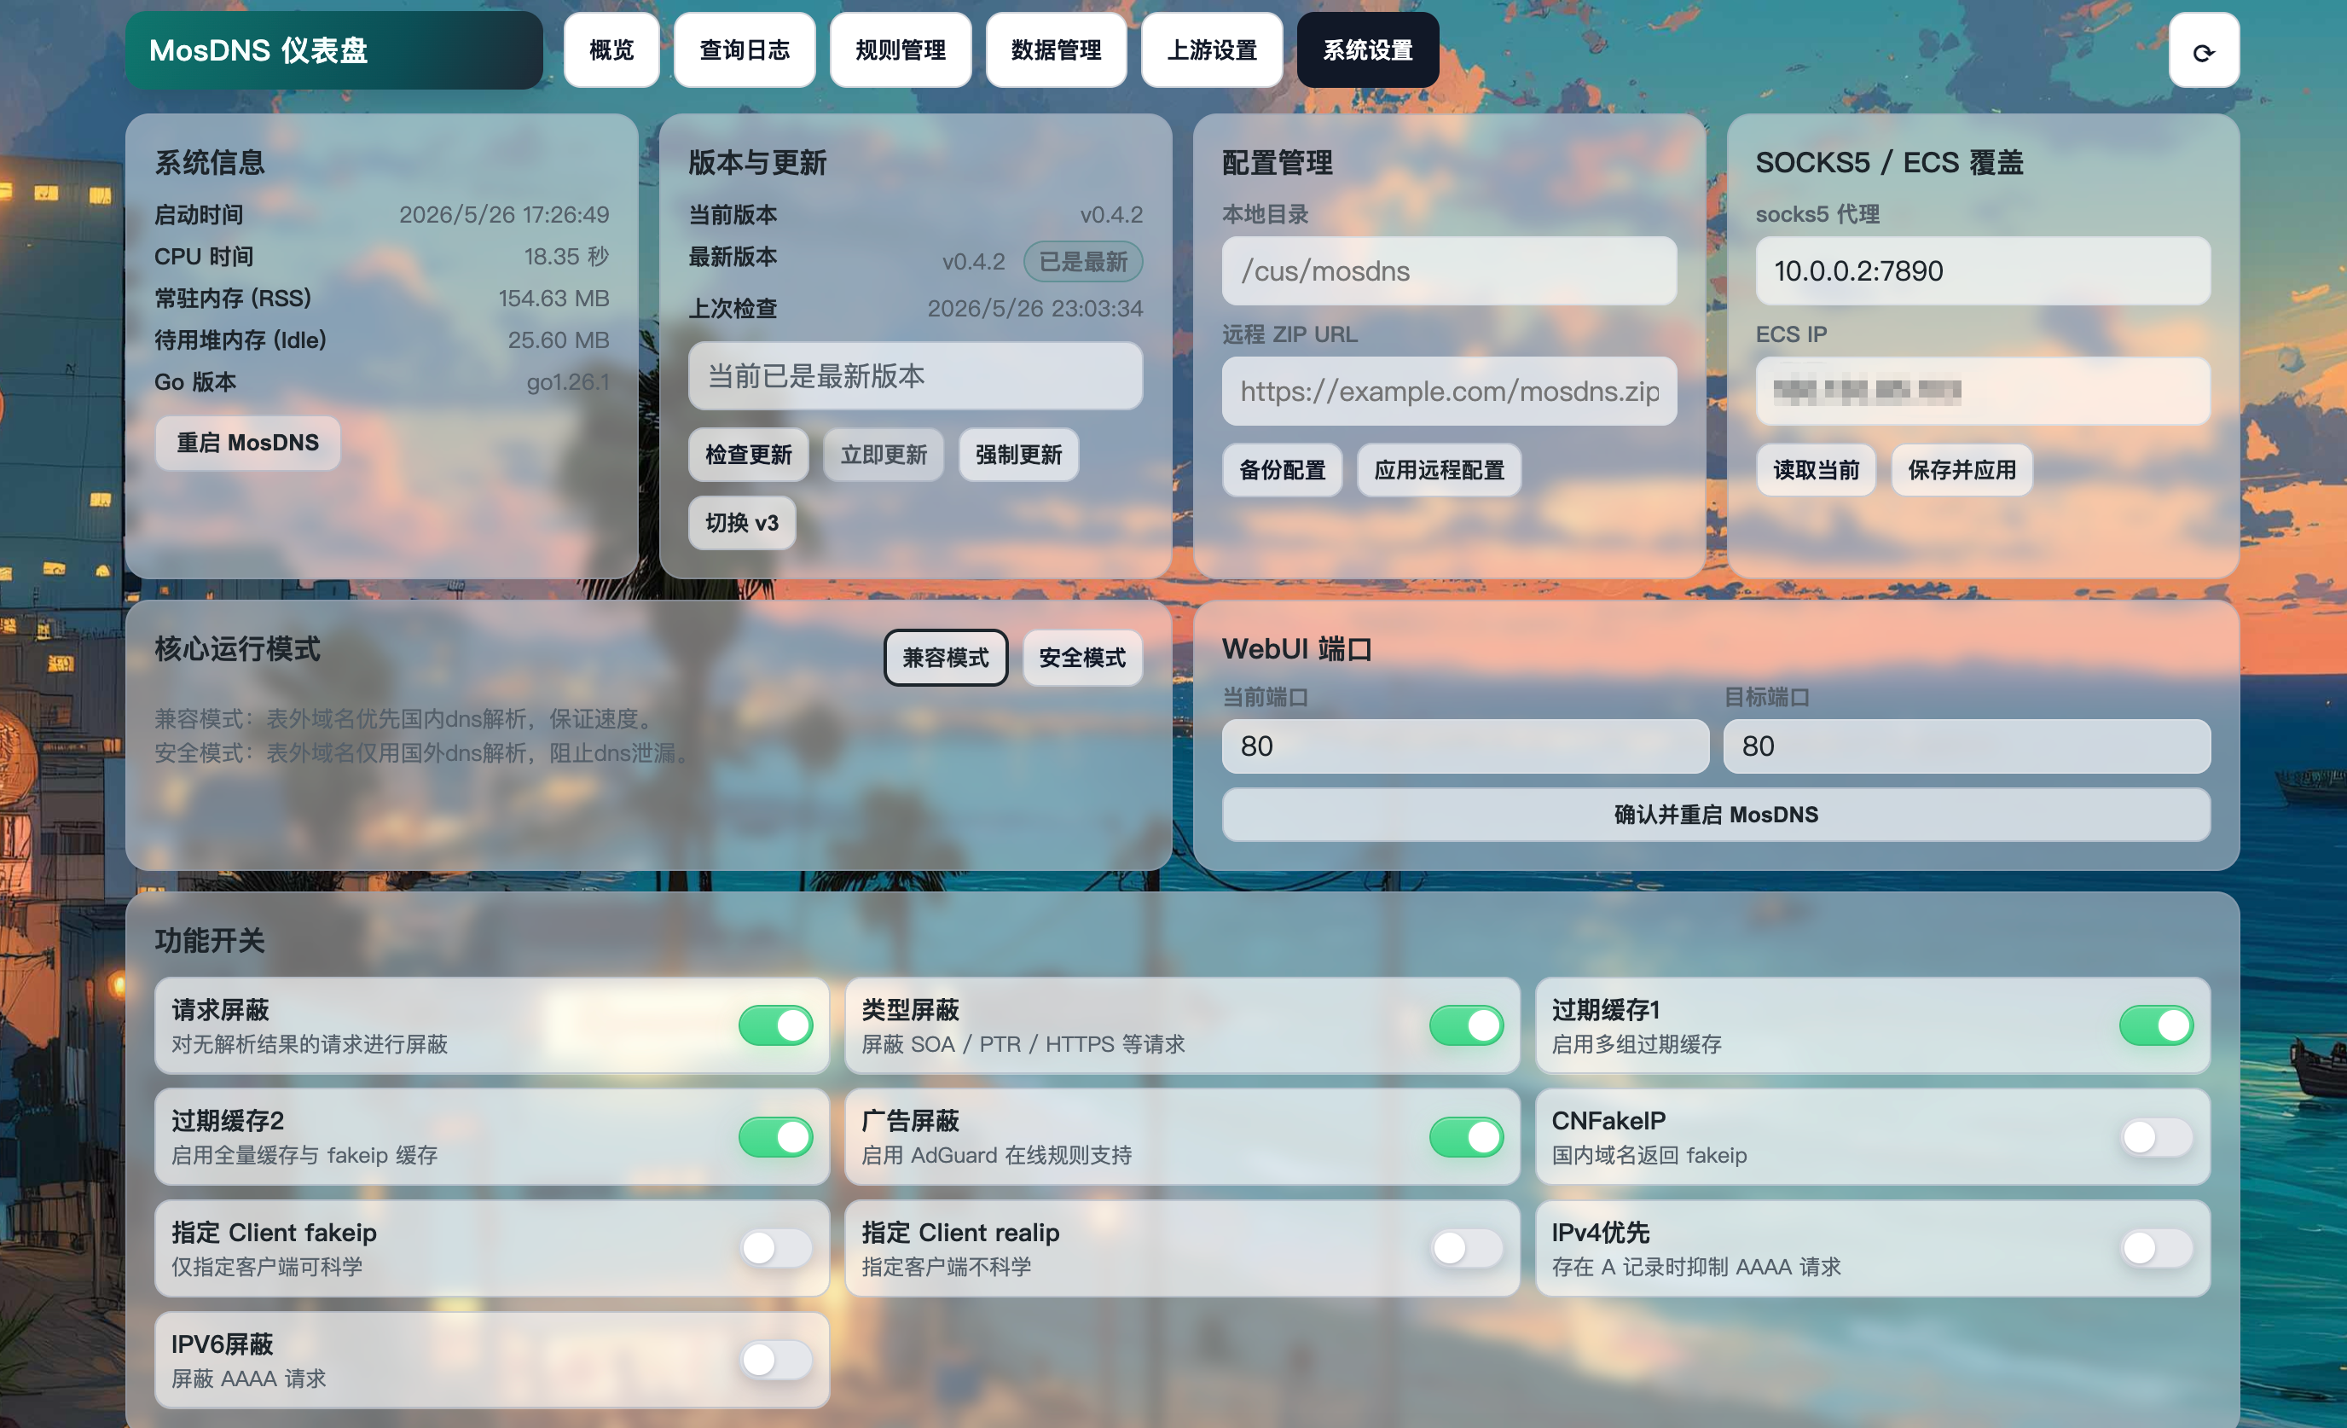Disable the 请求屏蔽 switch
The height and width of the screenshot is (1428, 2347).
[775, 1026]
